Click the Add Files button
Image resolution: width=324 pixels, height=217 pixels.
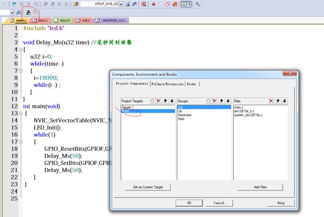point(260,187)
